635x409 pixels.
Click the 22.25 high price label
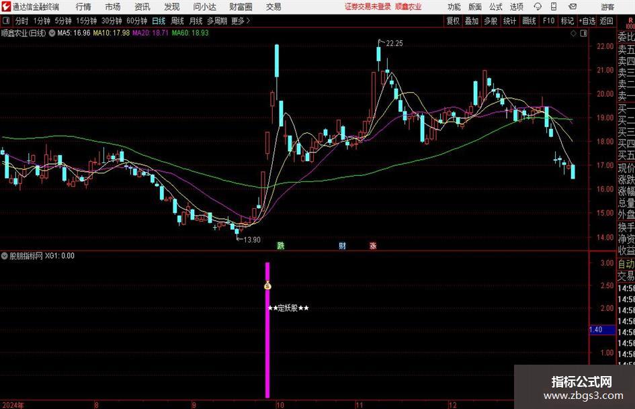pos(394,44)
